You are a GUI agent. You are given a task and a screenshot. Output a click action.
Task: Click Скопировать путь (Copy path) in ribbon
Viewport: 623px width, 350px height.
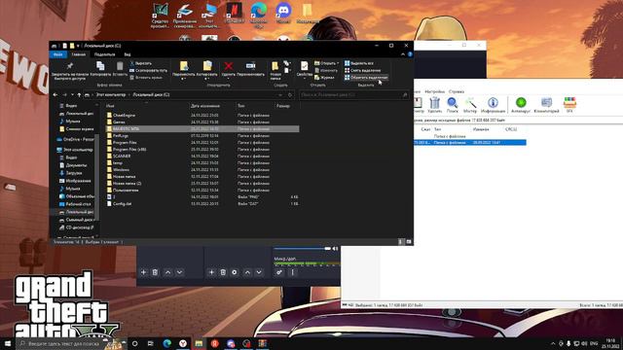click(x=149, y=70)
